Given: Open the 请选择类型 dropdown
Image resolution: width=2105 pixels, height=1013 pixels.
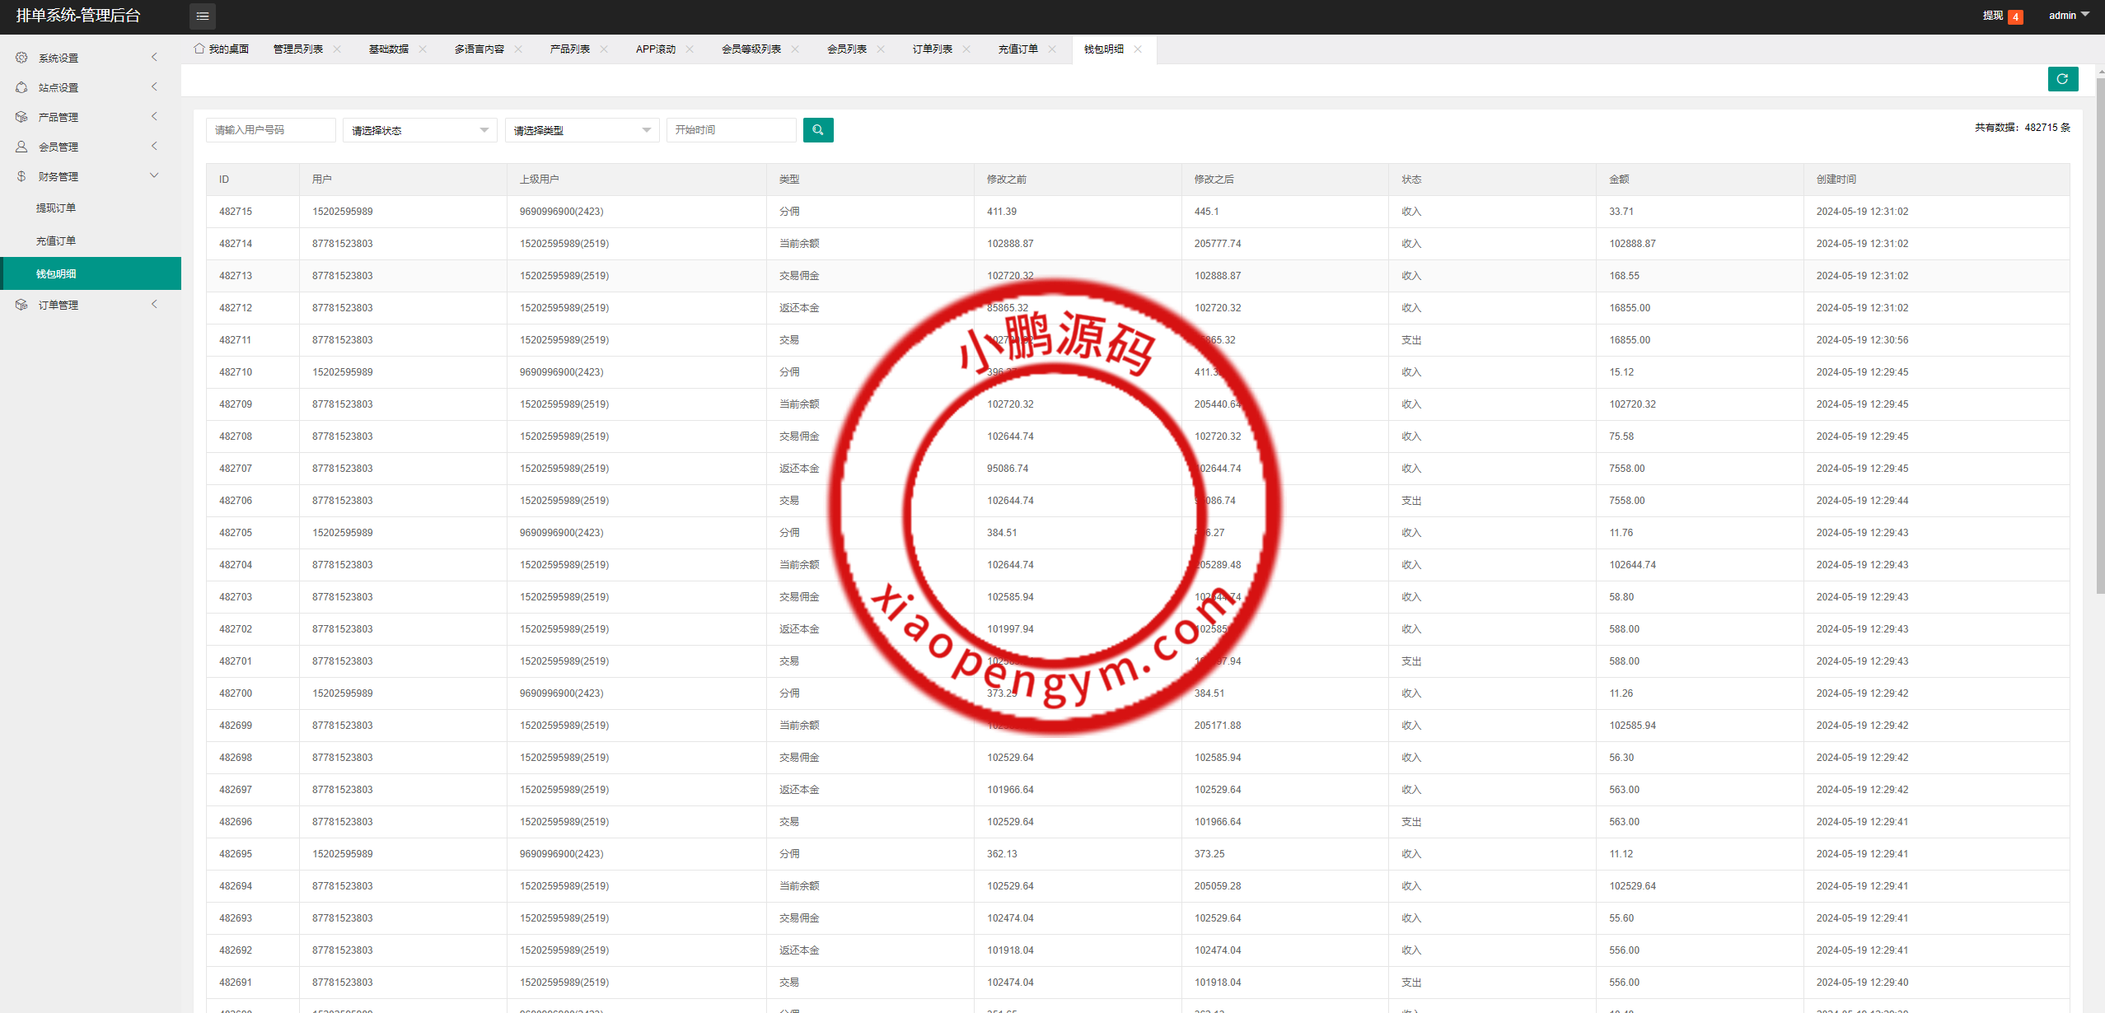Looking at the screenshot, I should (x=582, y=130).
